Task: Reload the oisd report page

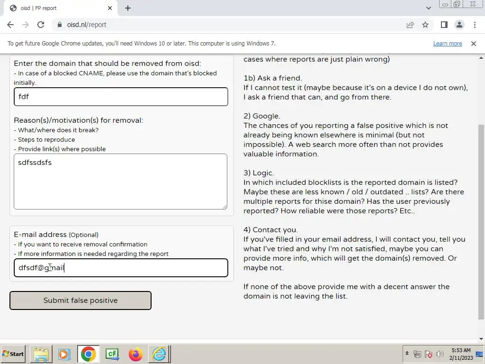Action: click(41, 25)
